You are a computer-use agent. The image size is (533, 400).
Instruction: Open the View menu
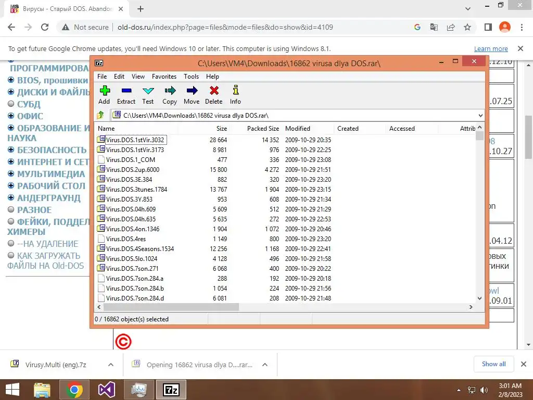tap(138, 77)
